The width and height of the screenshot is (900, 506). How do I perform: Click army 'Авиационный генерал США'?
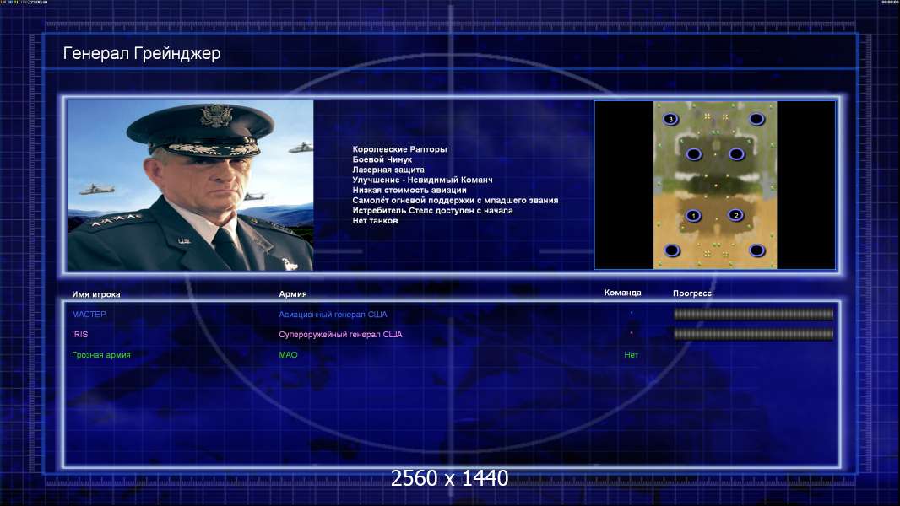coord(333,314)
